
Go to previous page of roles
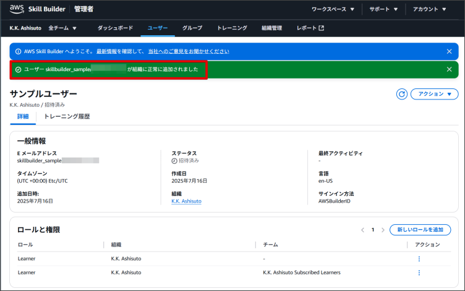pos(362,230)
